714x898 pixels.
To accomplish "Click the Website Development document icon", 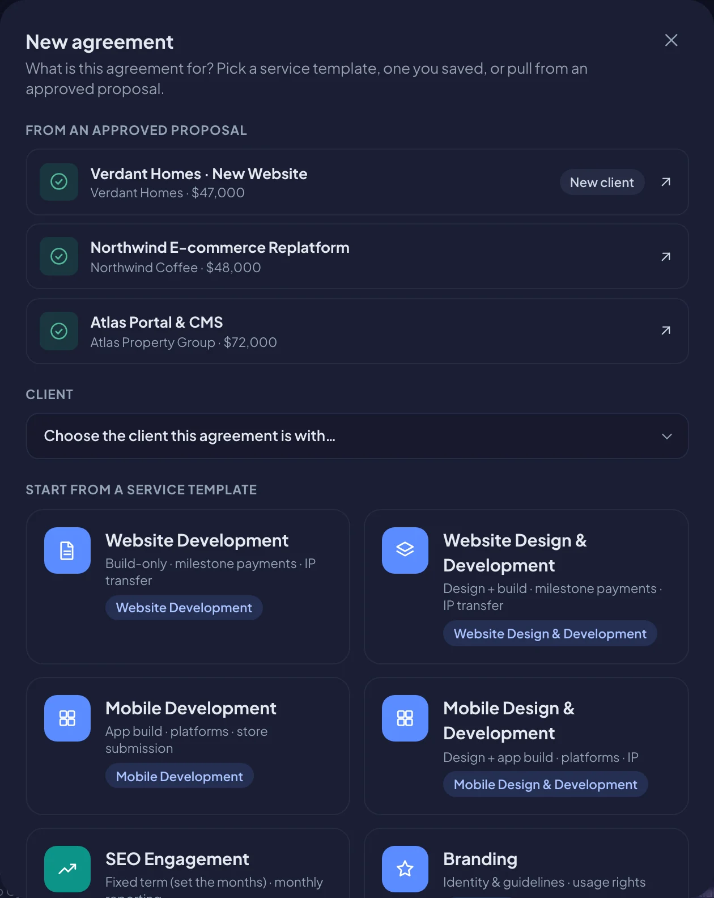I will 67,550.
